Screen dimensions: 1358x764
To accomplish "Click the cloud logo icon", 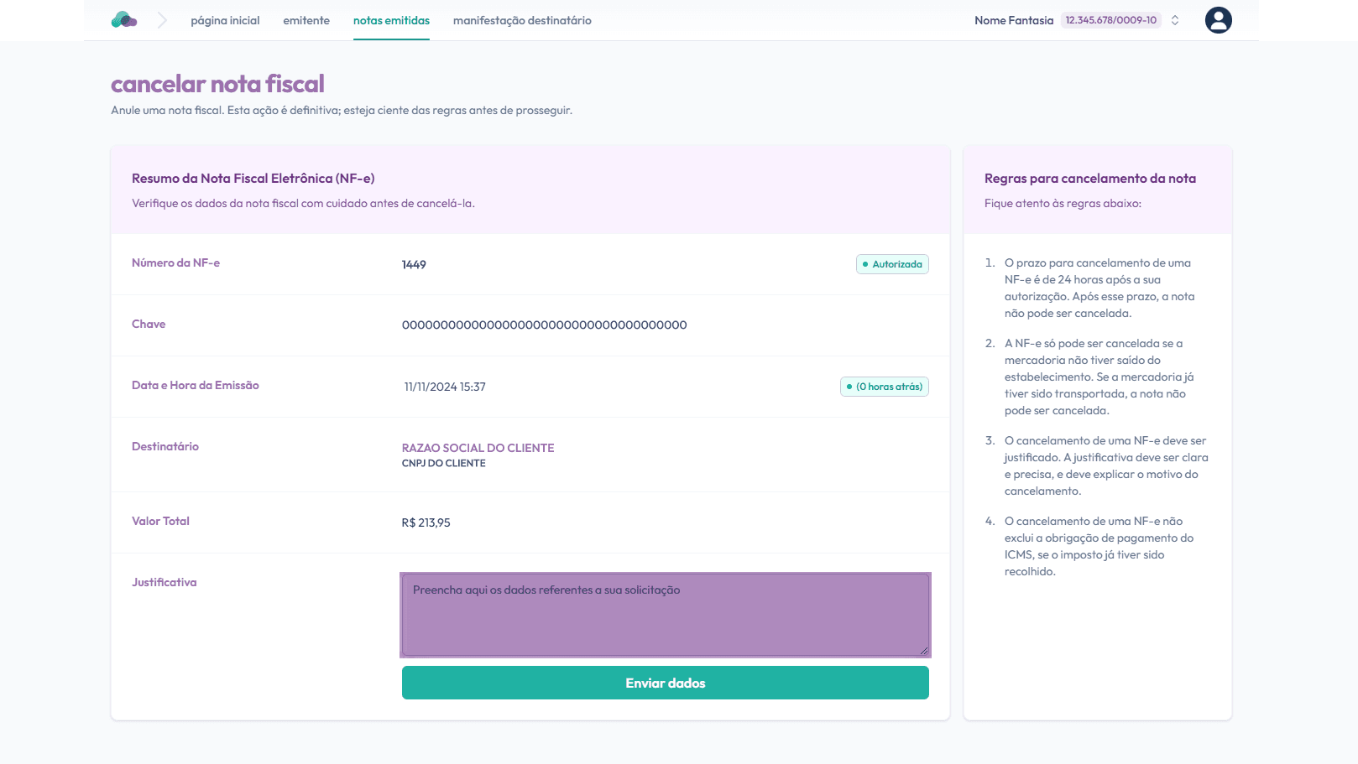I will coord(124,20).
